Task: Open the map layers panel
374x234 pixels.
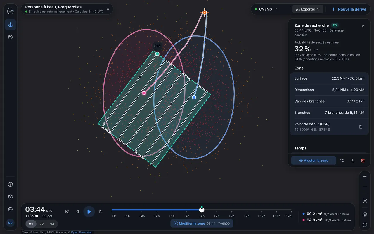Action: pyautogui.click(x=365, y=214)
